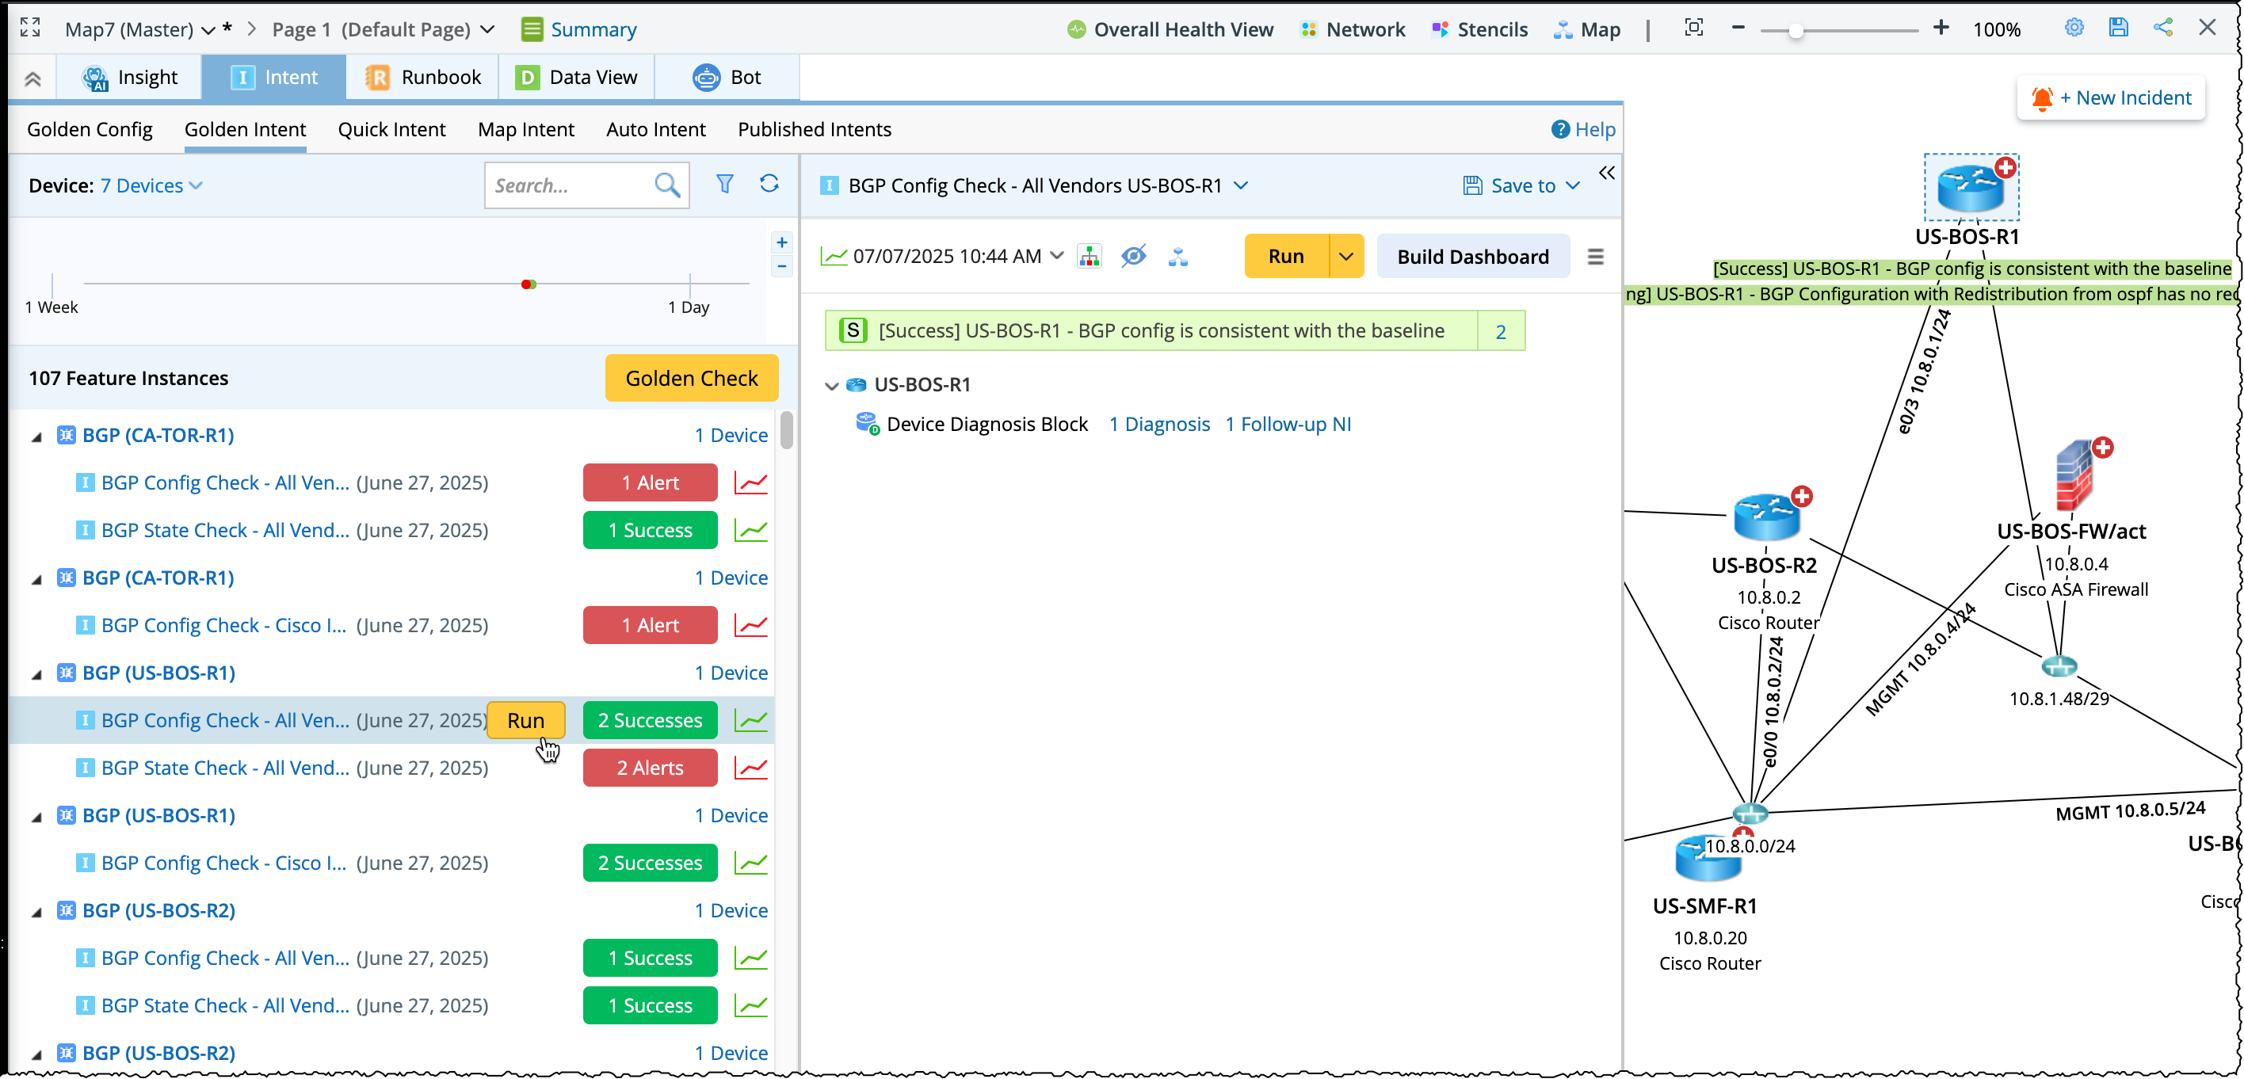Screen dimensions: 2244x1079
Task: Click the Search input field
Action: pos(567,185)
